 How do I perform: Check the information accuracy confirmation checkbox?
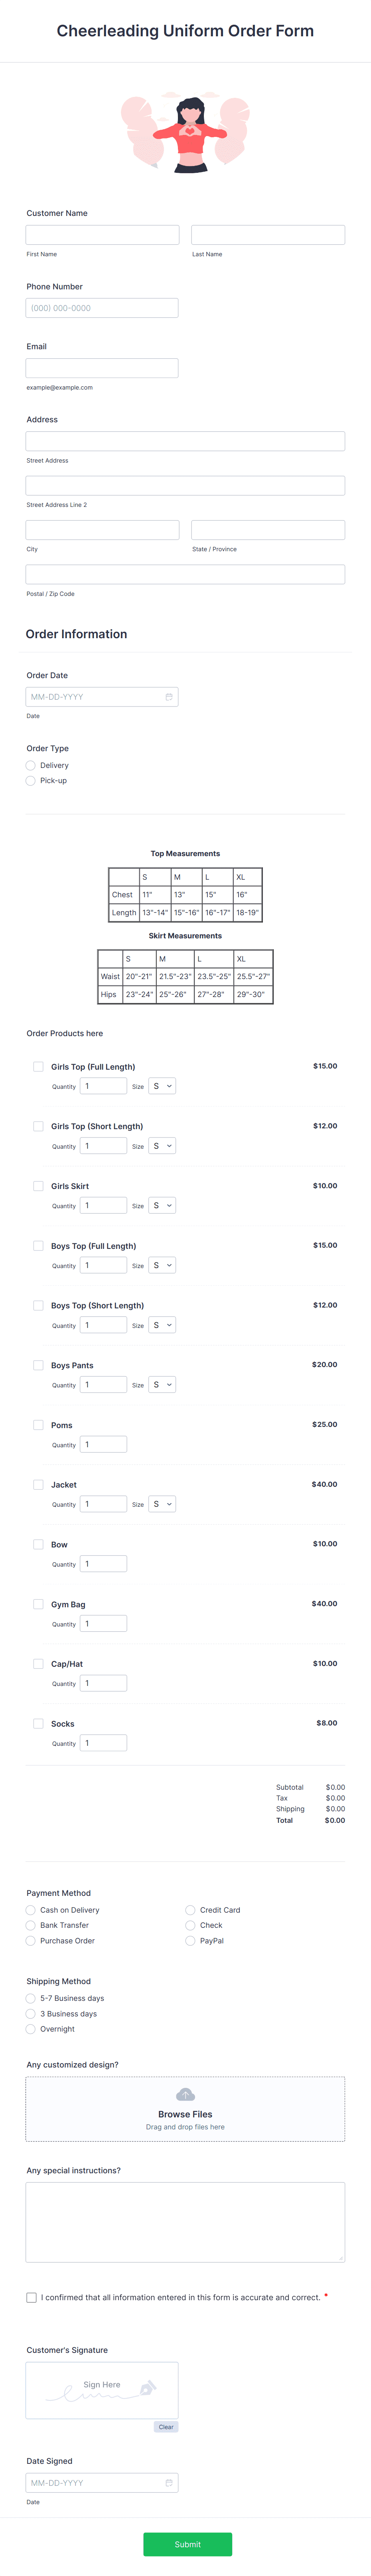tap(31, 2297)
